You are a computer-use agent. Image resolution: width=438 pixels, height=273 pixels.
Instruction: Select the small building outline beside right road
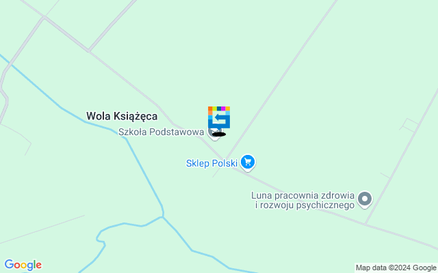[x=409, y=126]
